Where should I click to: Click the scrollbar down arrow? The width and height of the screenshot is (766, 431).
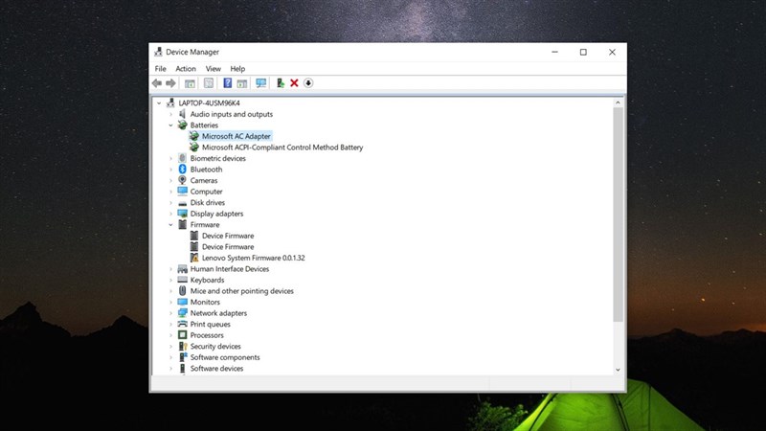click(x=618, y=369)
